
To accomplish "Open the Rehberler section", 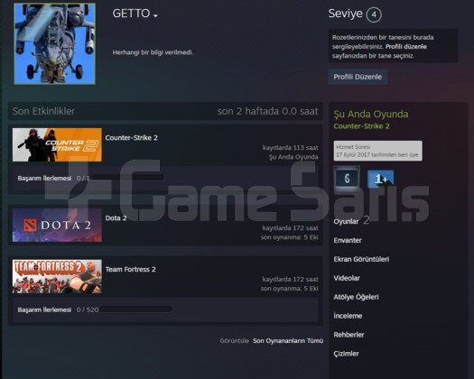I will [349, 335].
